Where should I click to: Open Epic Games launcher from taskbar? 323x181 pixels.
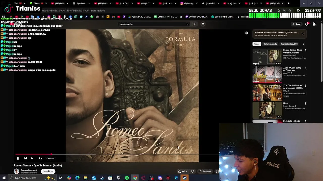pyautogui.click(x=118, y=178)
